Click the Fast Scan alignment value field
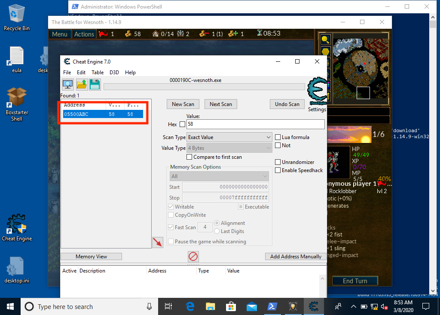 pos(205,227)
